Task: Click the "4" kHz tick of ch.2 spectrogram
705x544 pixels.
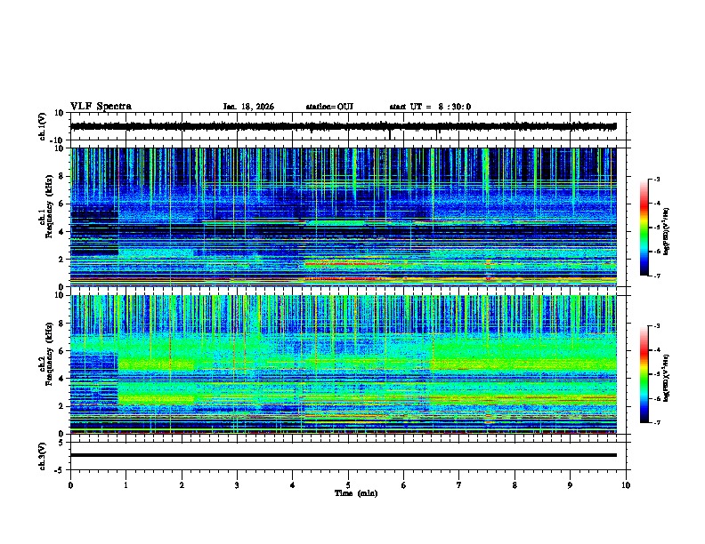Action: click(61, 379)
